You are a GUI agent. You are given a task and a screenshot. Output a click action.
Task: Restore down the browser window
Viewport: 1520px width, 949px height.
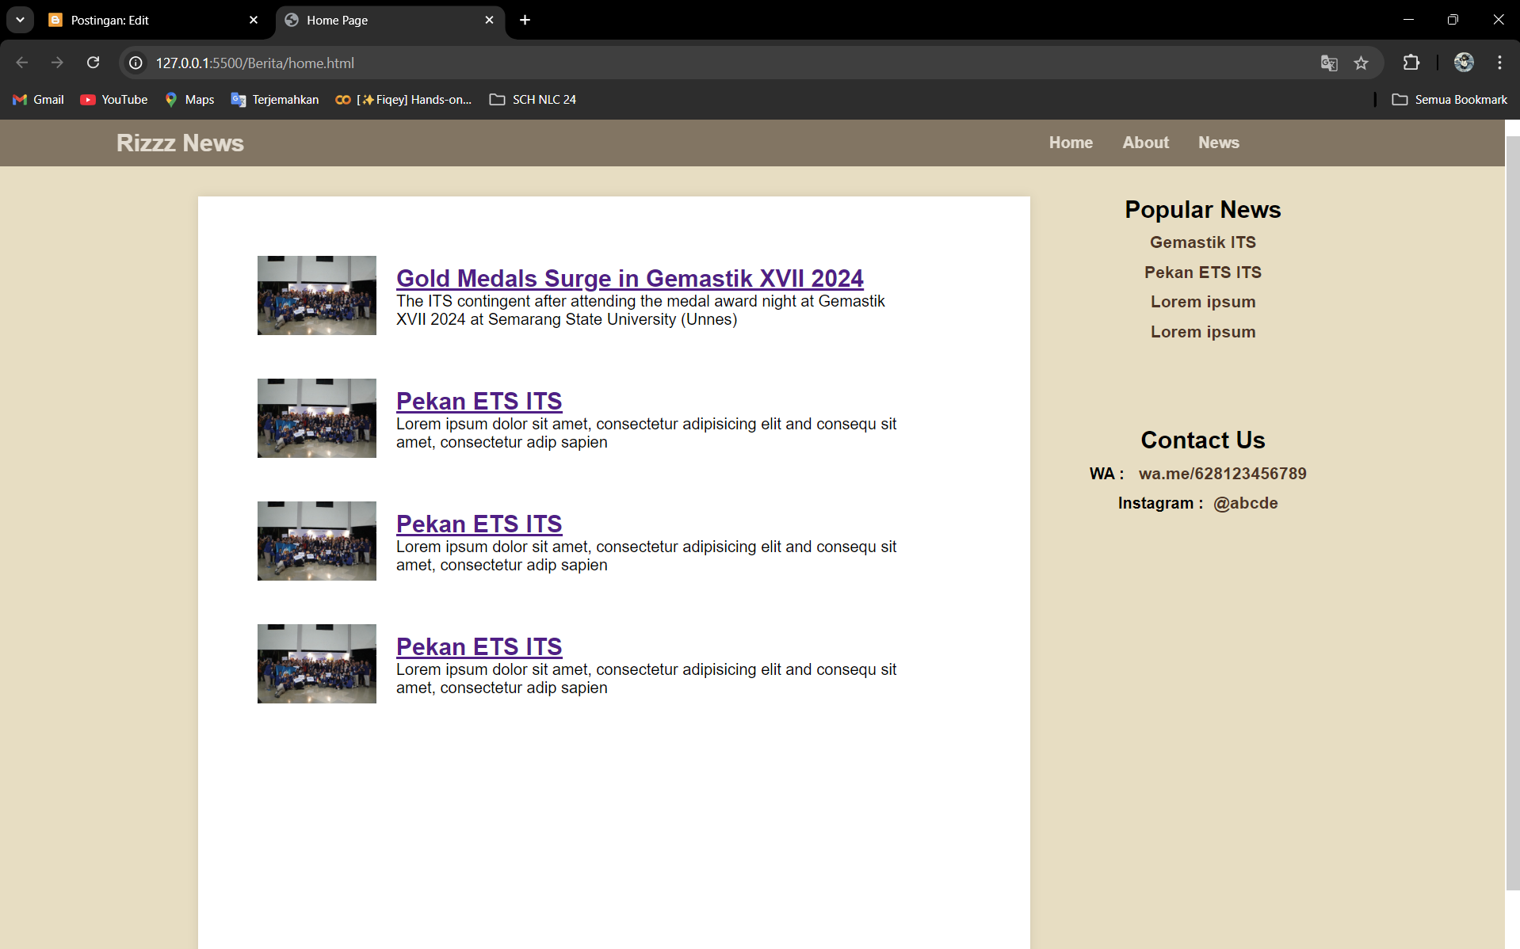(1453, 20)
